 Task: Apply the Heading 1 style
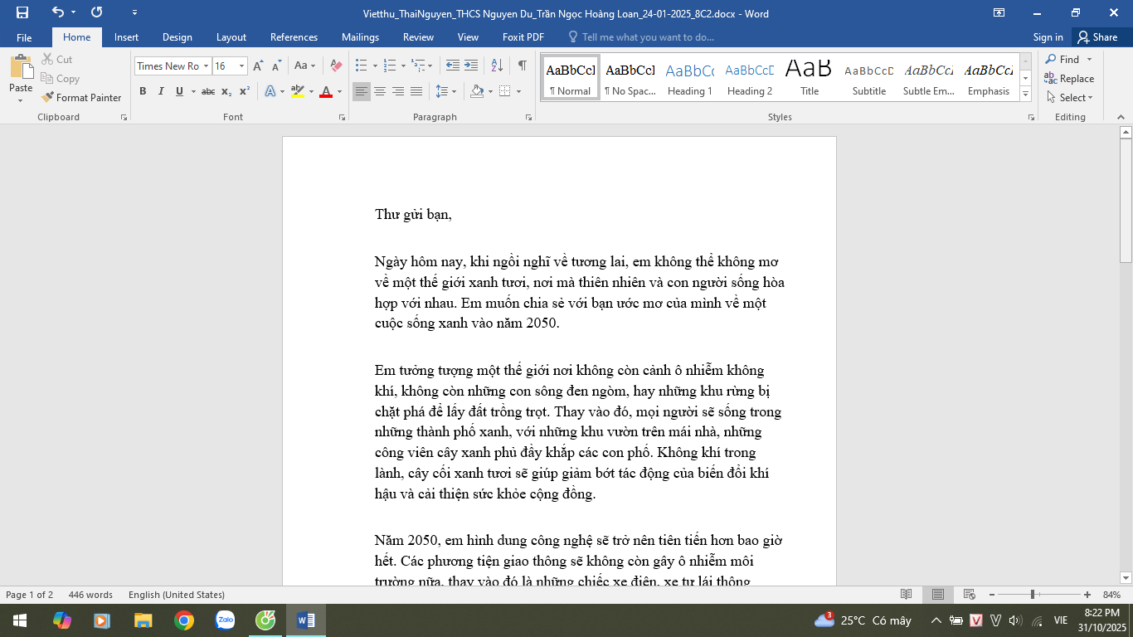coord(690,78)
